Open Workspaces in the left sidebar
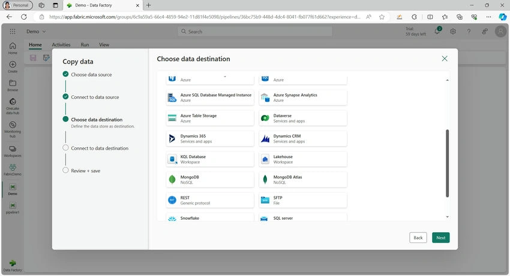 pos(13,151)
